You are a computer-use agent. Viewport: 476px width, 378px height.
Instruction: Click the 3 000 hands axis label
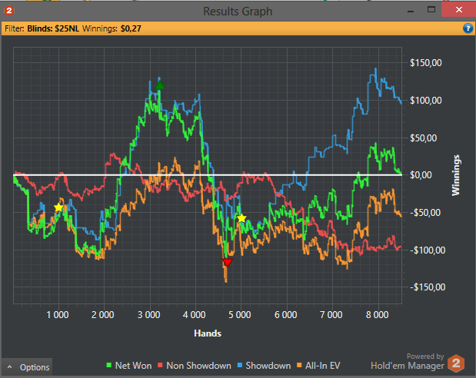tap(148, 315)
